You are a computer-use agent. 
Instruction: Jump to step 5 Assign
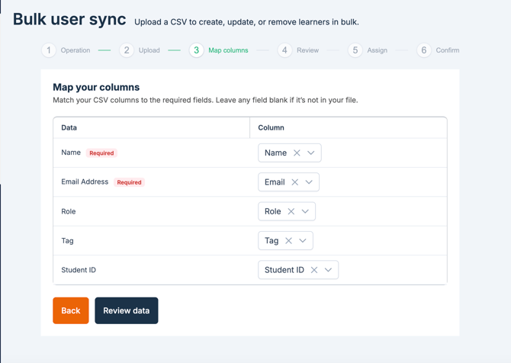pyautogui.click(x=368, y=50)
